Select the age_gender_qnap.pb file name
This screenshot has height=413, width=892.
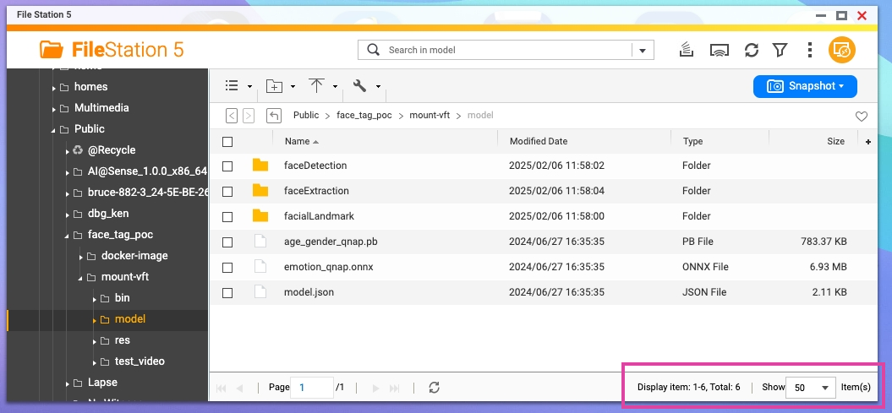tap(331, 242)
